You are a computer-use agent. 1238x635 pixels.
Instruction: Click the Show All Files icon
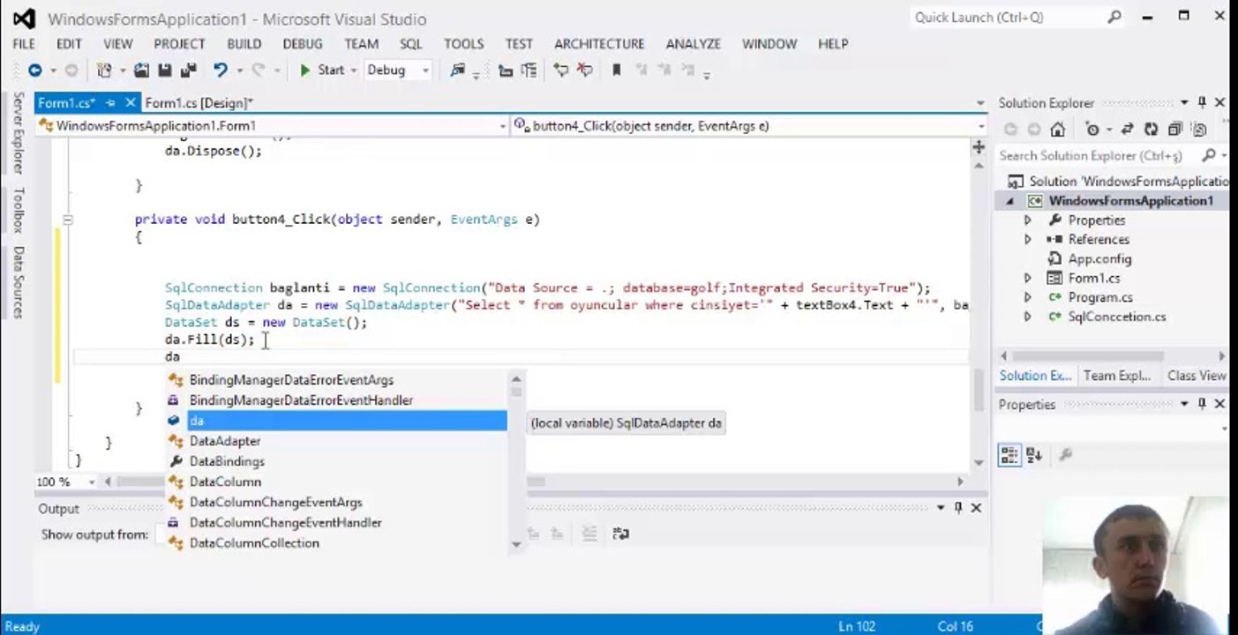[x=1198, y=130]
